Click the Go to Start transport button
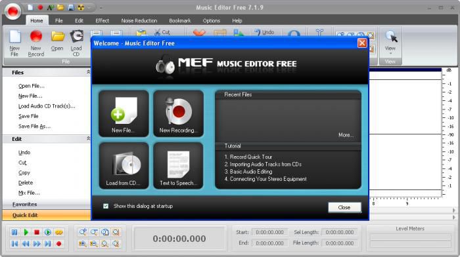 coord(14,243)
